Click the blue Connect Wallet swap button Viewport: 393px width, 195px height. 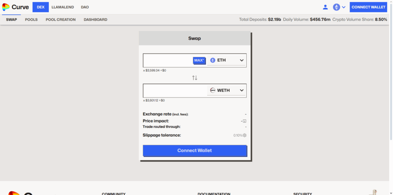point(195,150)
